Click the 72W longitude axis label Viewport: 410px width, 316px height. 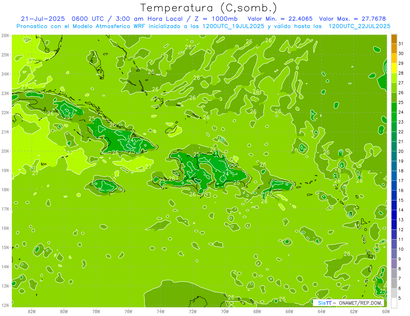tap(193, 311)
